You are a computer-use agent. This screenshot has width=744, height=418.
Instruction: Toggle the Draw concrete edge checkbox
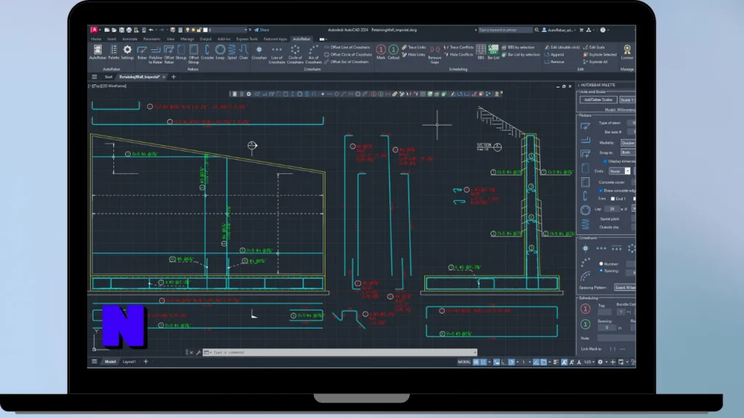pyautogui.click(x=601, y=191)
